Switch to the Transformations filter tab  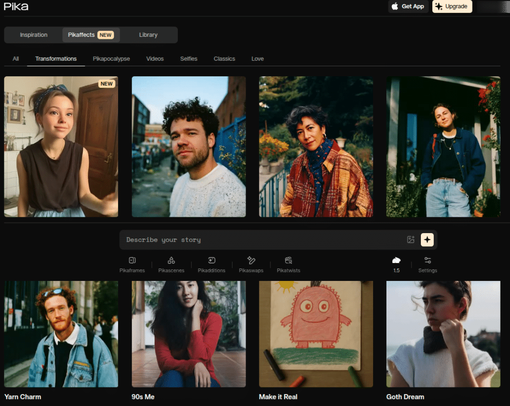[55, 58]
